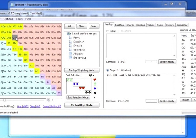Click Player 1 equity input field
196x138 pixels.
click(151, 62)
